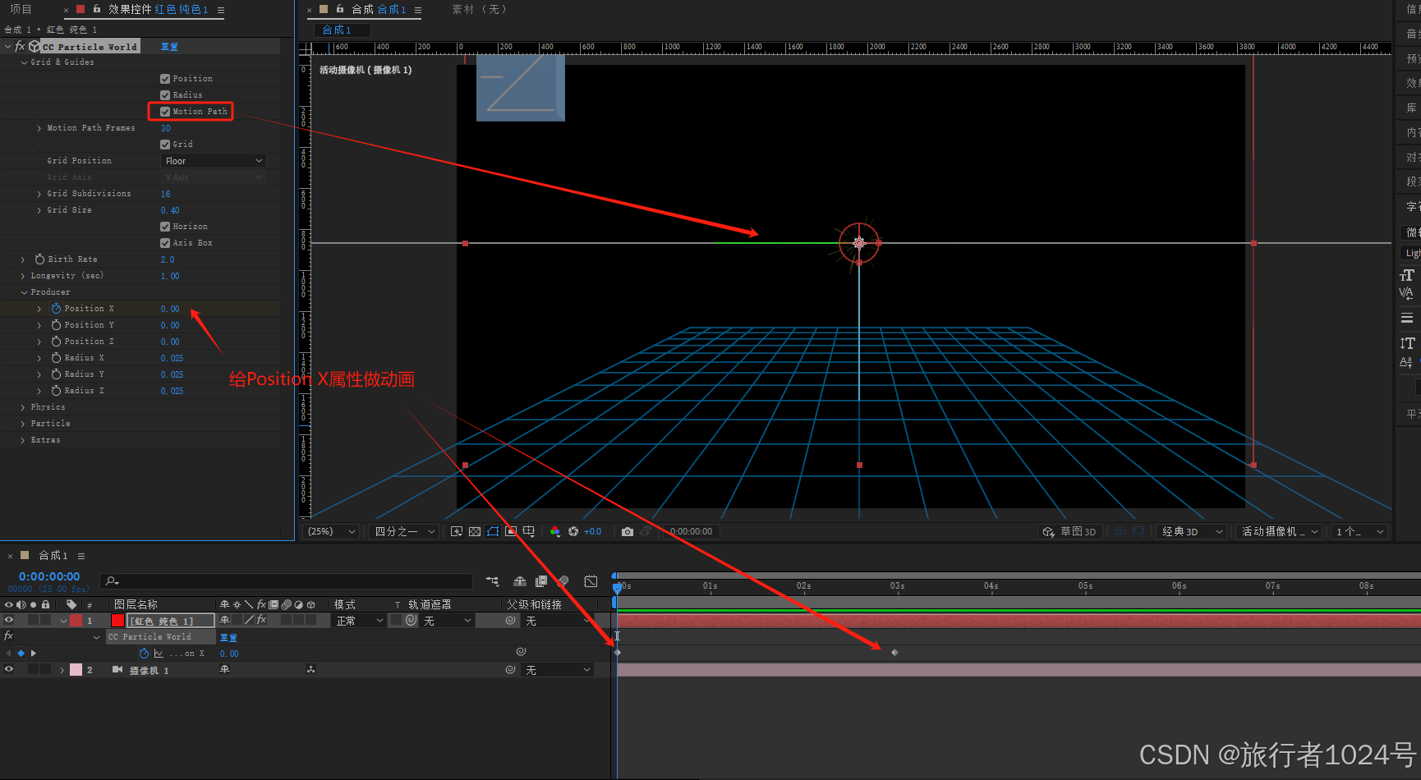Open the graph editor icon in timeline
The image size is (1421, 780).
(591, 581)
